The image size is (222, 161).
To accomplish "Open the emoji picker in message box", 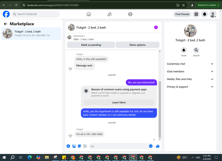I will pos(151,146).
